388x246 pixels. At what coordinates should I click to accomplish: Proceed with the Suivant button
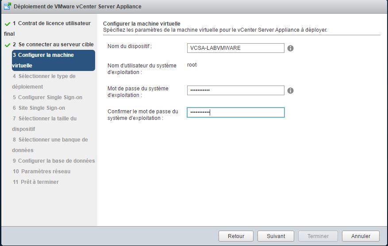click(x=276, y=236)
